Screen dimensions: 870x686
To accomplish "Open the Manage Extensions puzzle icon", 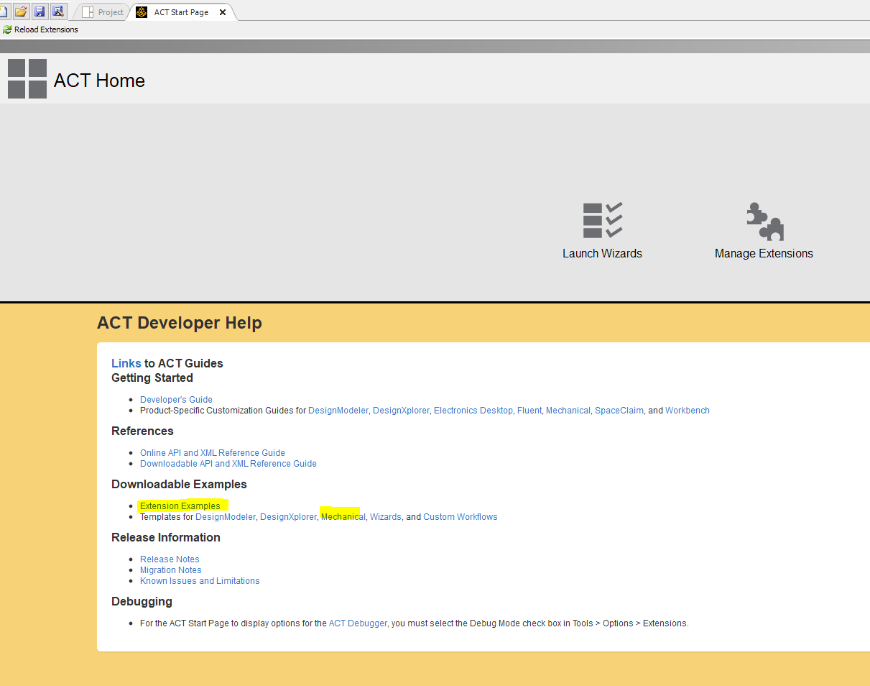I will (x=764, y=221).
